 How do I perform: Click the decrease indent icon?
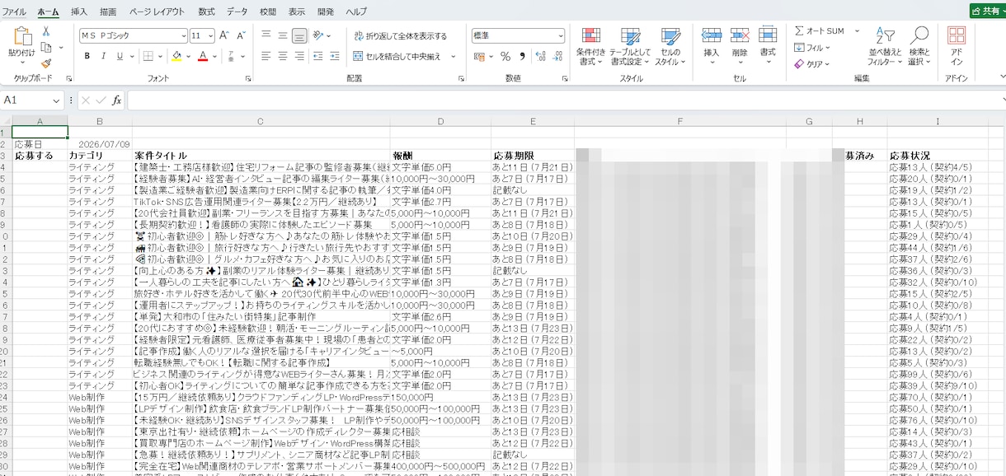click(319, 56)
